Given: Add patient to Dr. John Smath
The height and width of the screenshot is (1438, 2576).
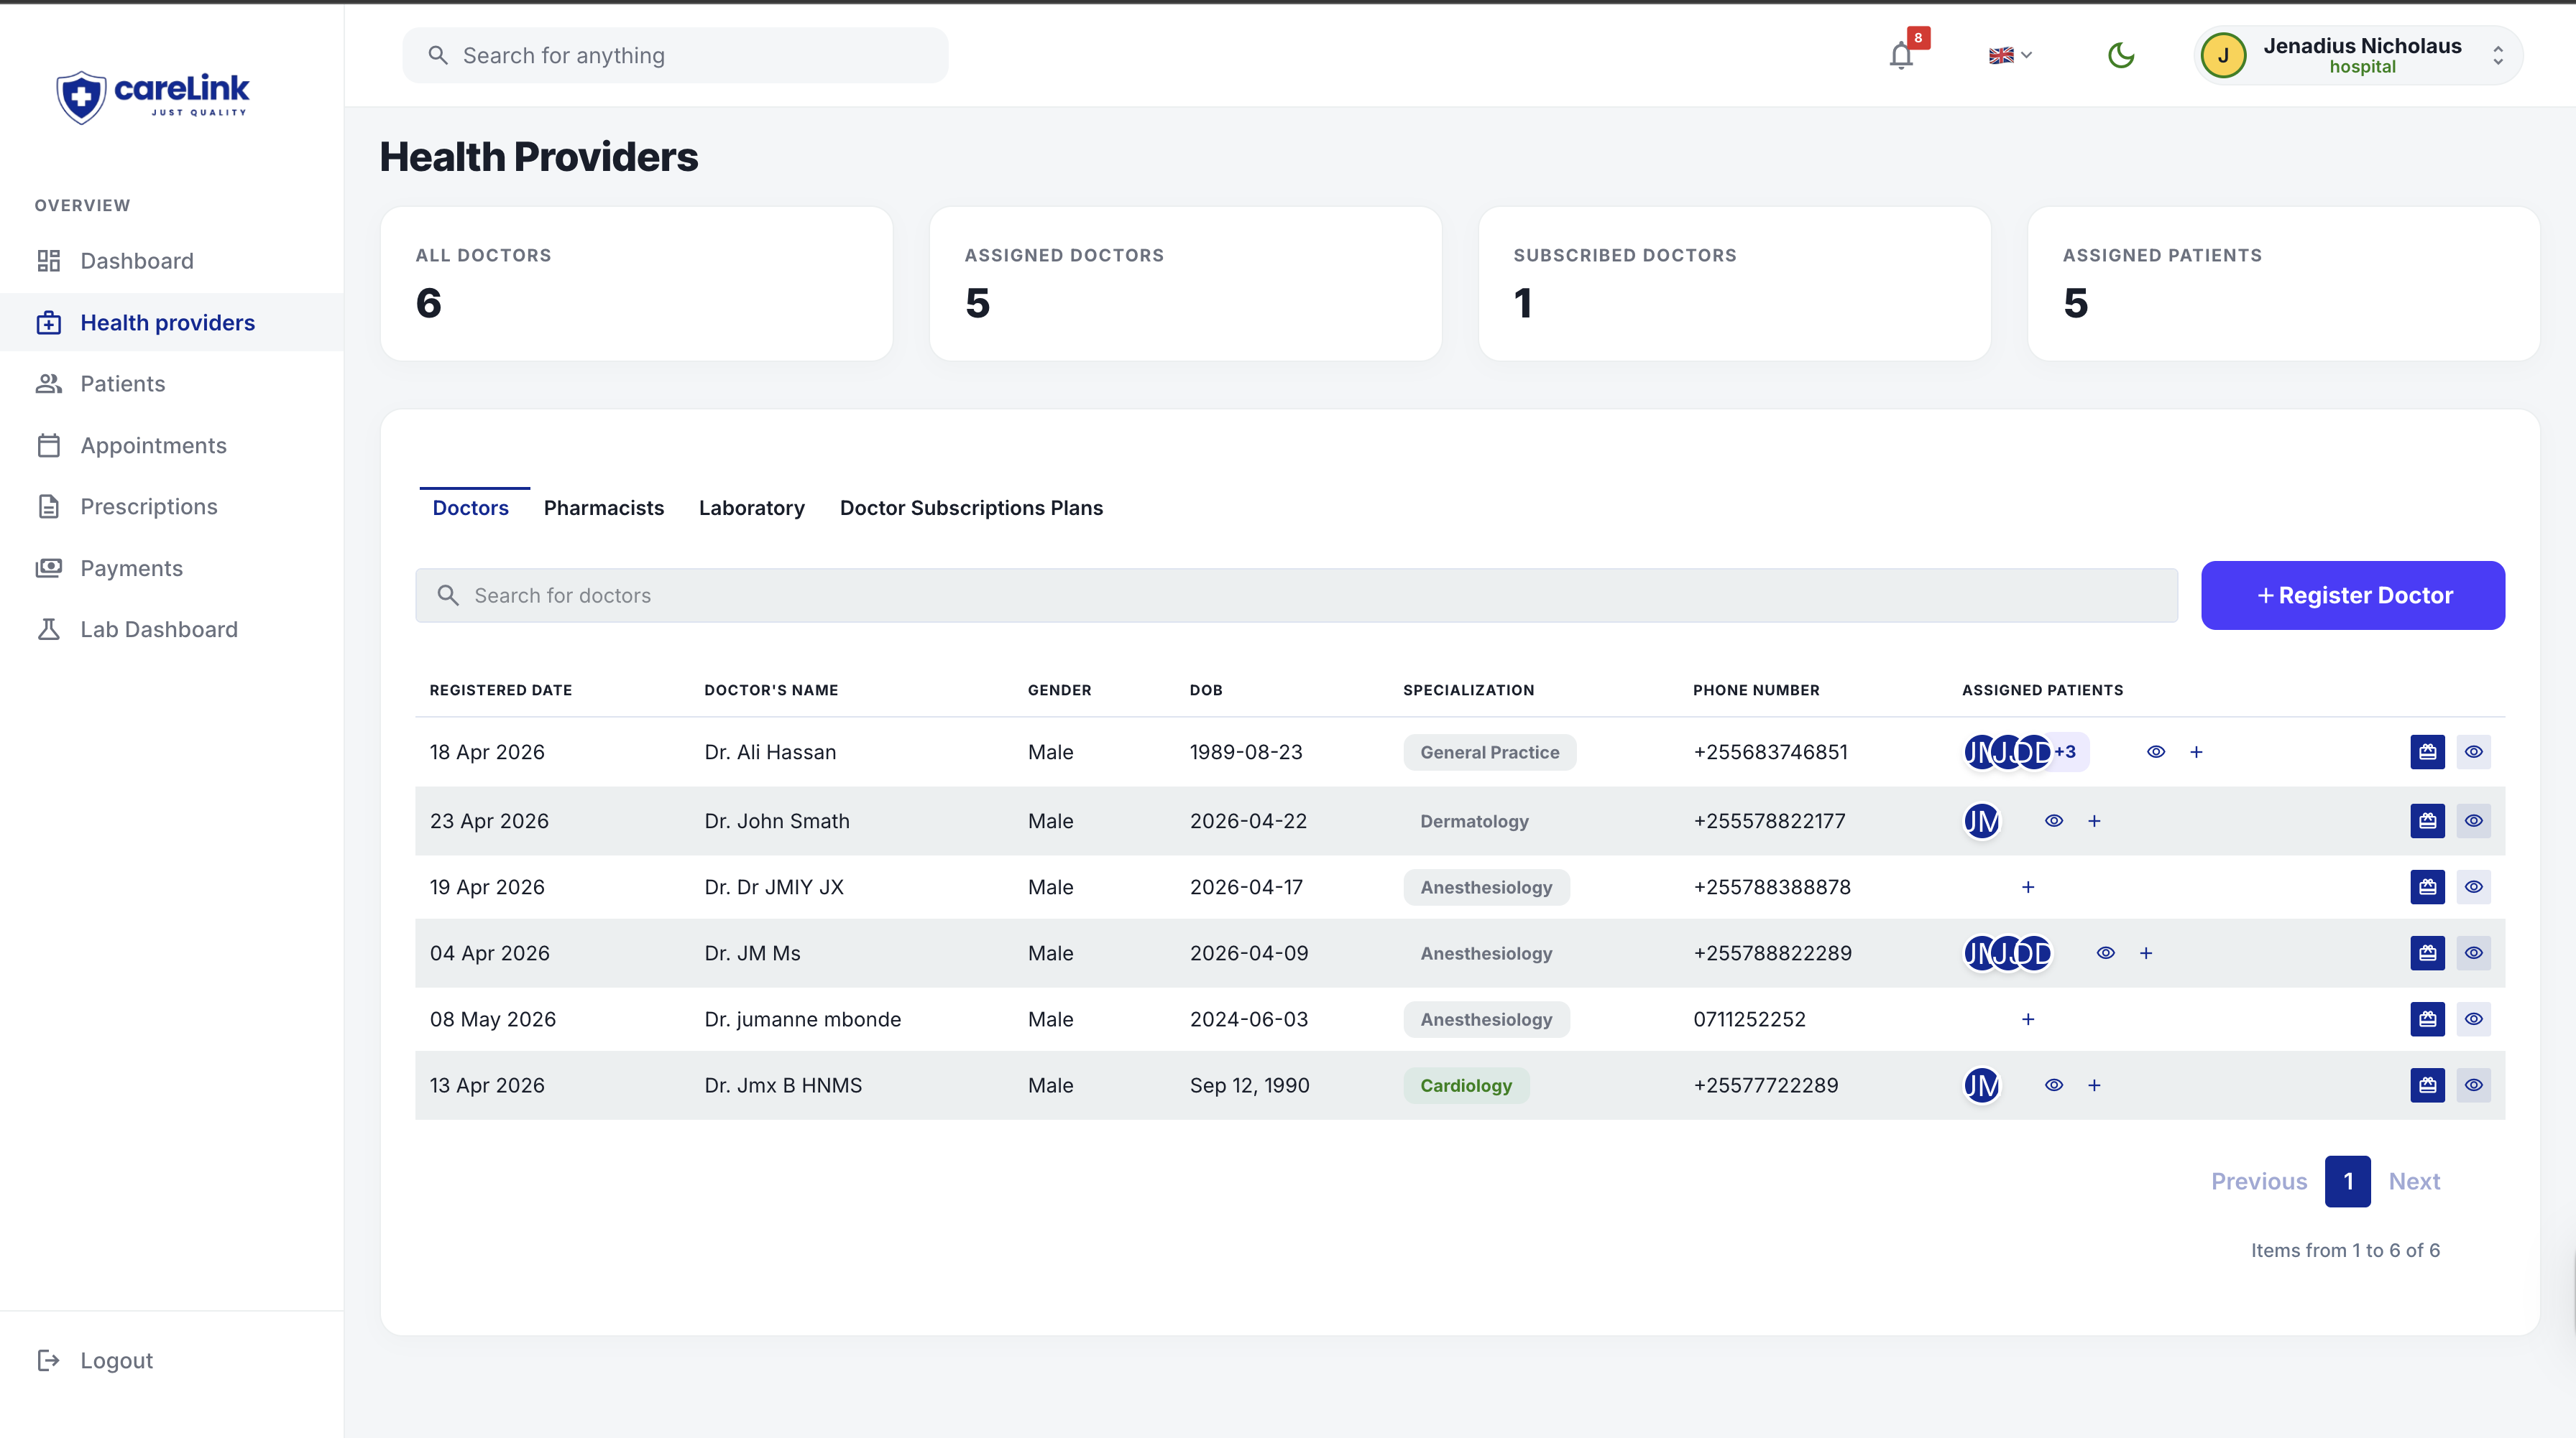Looking at the screenshot, I should 2094,820.
